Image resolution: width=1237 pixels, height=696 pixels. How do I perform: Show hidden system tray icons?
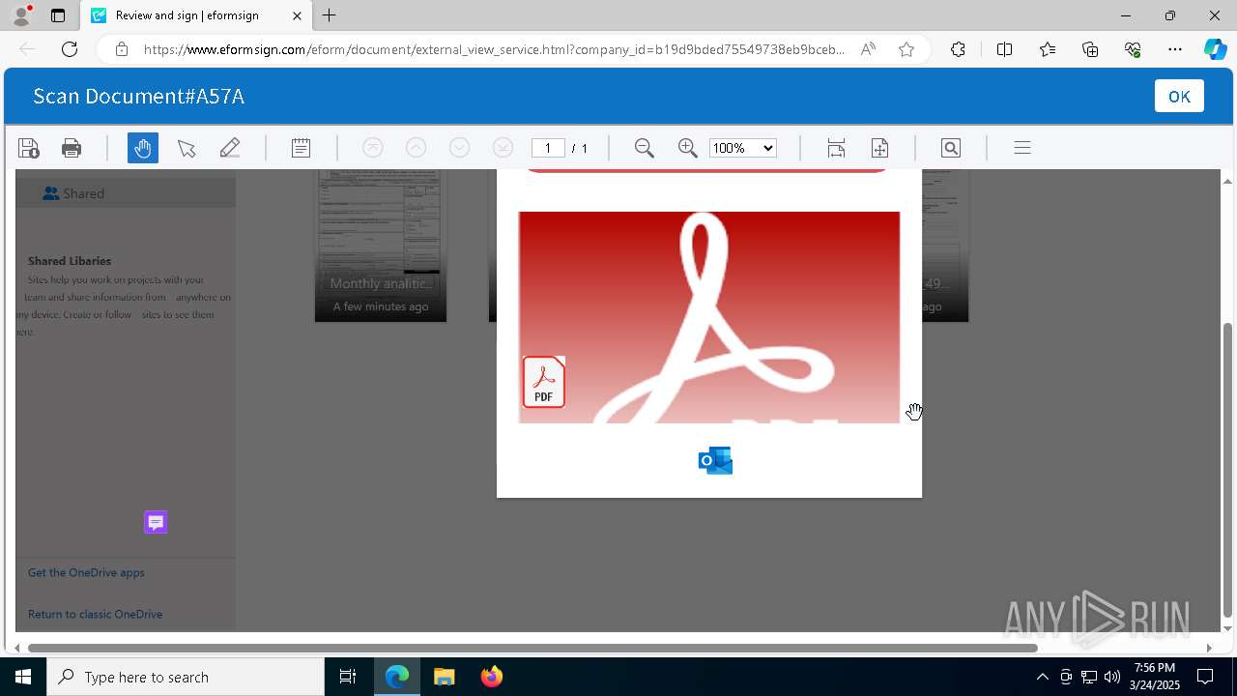click(1042, 677)
